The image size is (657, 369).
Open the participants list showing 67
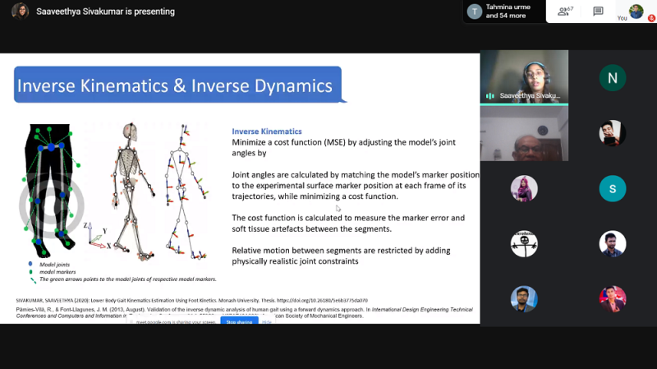pos(564,12)
